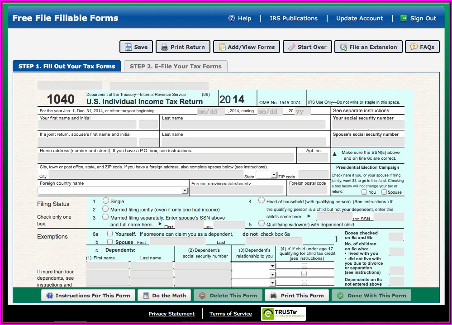The width and height of the screenshot is (452, 325).
Task: Click the calculator icon on Do the Math
Action: 146,296
